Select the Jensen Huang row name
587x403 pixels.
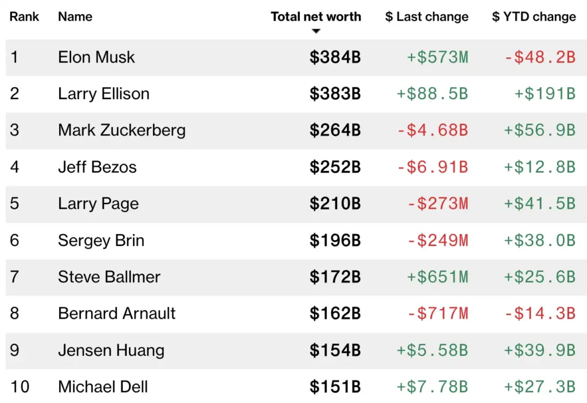coord(111,350)
